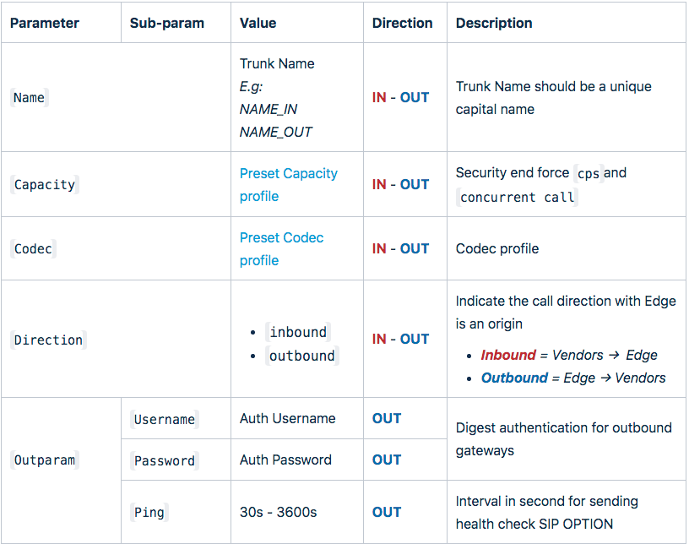Viewport: 689px width, 544px height.
Task: Click the inbound value code tag
Action: tap(298, 332)
